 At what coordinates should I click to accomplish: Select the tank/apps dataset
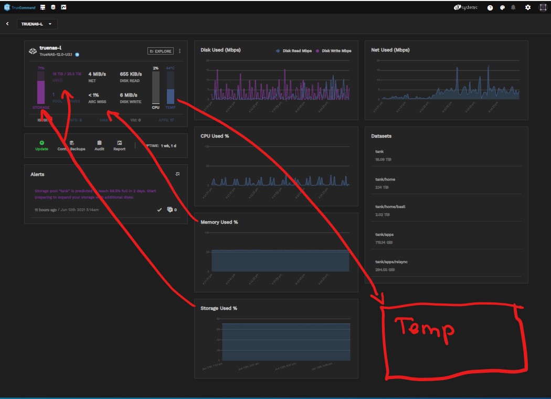(x=446, y=238)
